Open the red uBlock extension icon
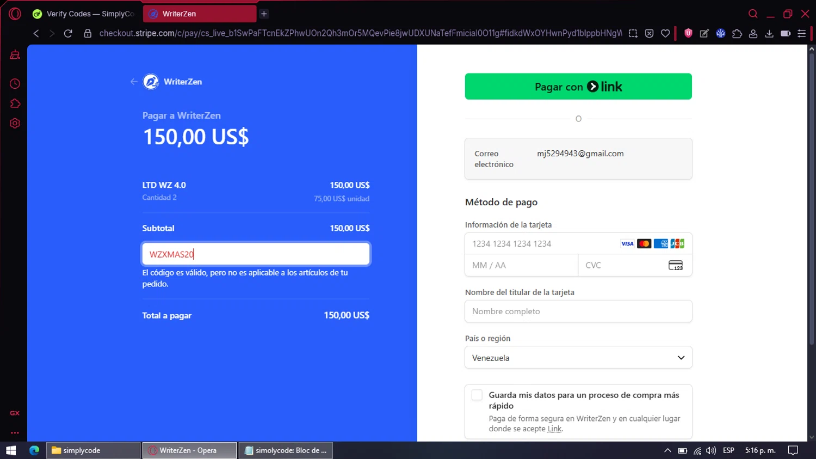This screenshot has height=459, width=816. pyautogui.click(x=688, y=33)
